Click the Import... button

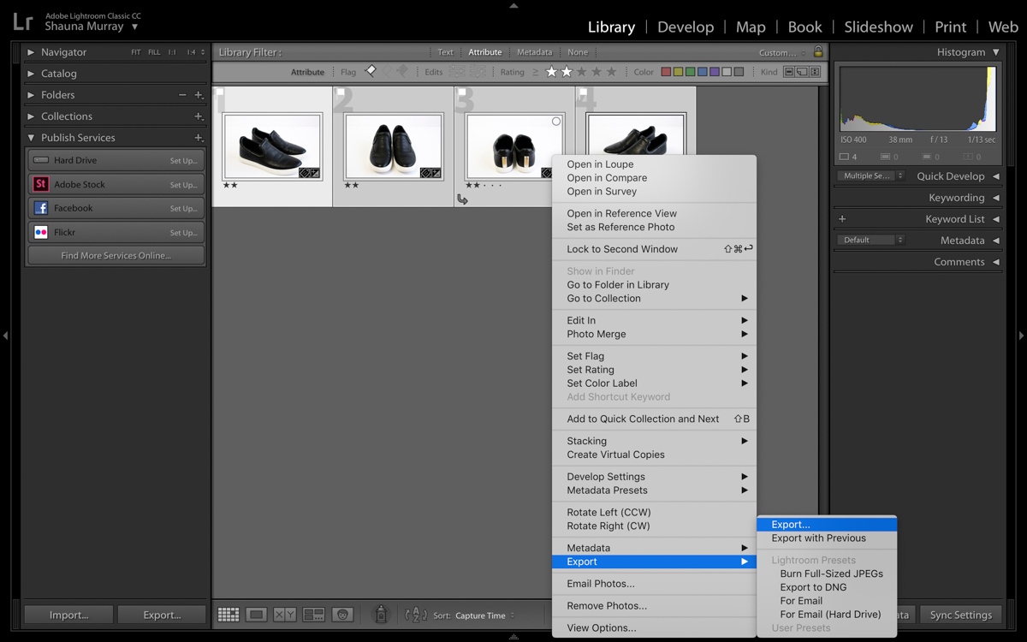pyautogui.click(x=68, y=615)
